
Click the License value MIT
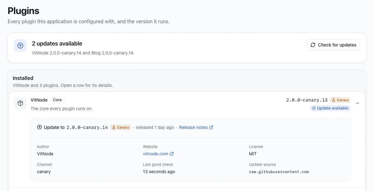[253, 154]
